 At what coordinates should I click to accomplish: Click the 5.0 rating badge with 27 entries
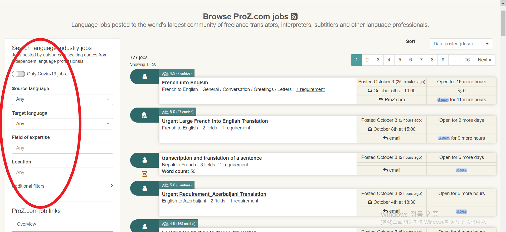tap(178, 112)
